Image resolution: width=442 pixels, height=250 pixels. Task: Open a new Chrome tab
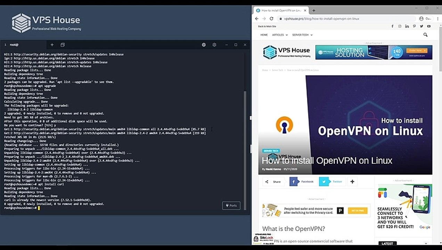(314, 10)
